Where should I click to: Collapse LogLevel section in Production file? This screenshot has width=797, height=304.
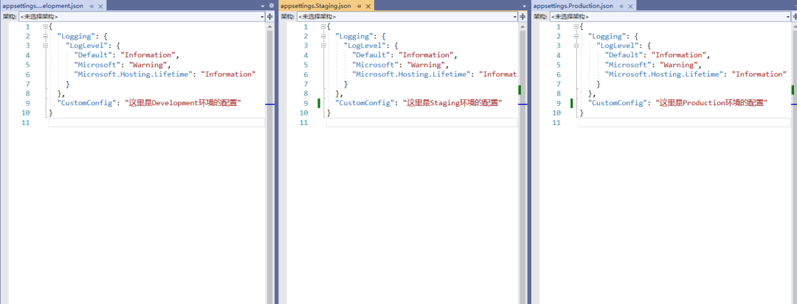pos(576,46)
